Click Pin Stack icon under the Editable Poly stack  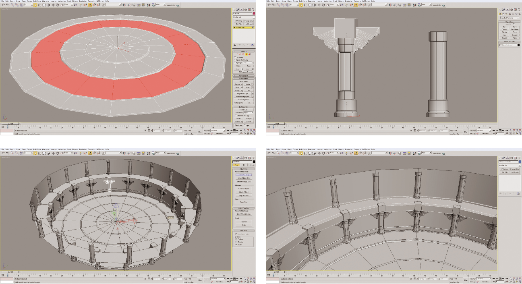(235, 45)
